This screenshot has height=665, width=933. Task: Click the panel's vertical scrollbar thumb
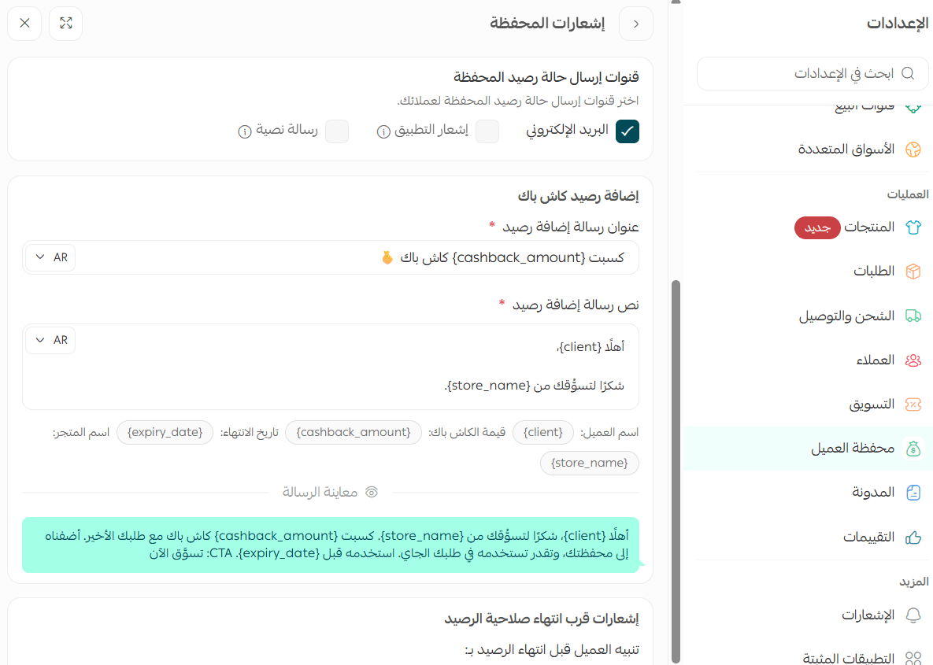coord(676,471)
